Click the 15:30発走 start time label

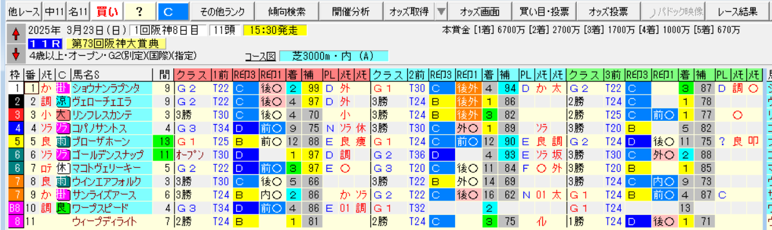point(275,30)
